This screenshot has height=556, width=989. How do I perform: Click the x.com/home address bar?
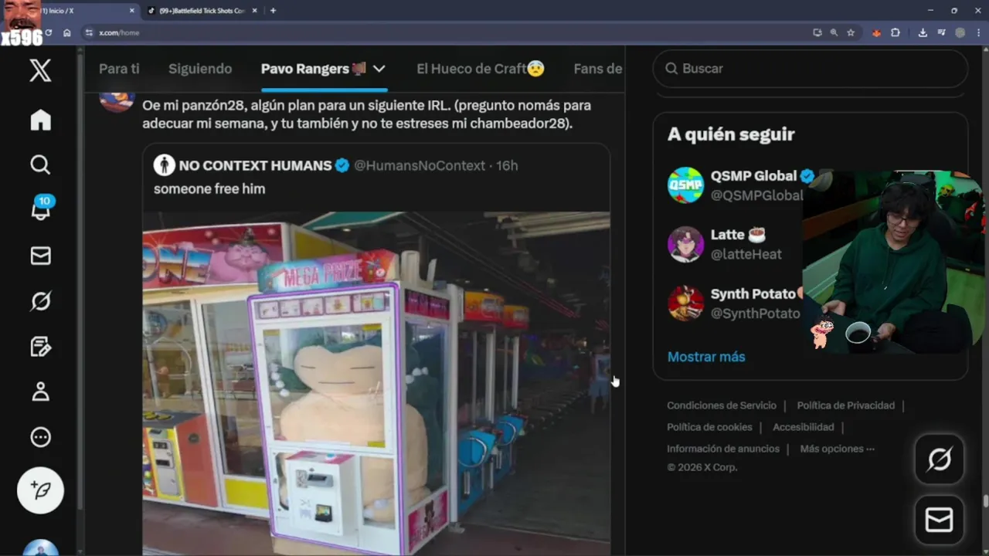pos(448,32)
